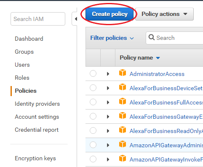Click the box icon beside AlexaForBusinessGateway
The width and height of the screenshot is (203, 167).
pos(123,115)
